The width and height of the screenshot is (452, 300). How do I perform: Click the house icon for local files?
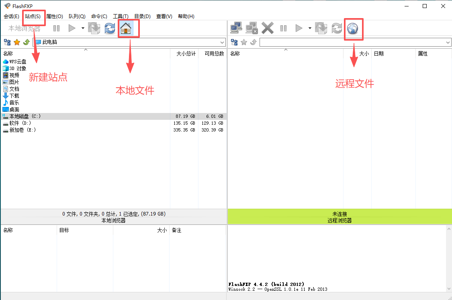[126, 28]
